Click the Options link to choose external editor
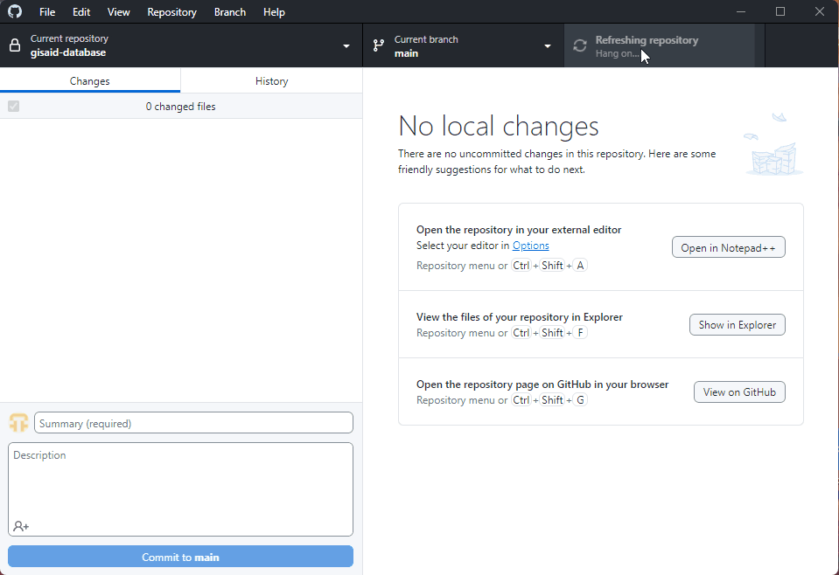The image size is (839, 575). click(x=530, y=246)
